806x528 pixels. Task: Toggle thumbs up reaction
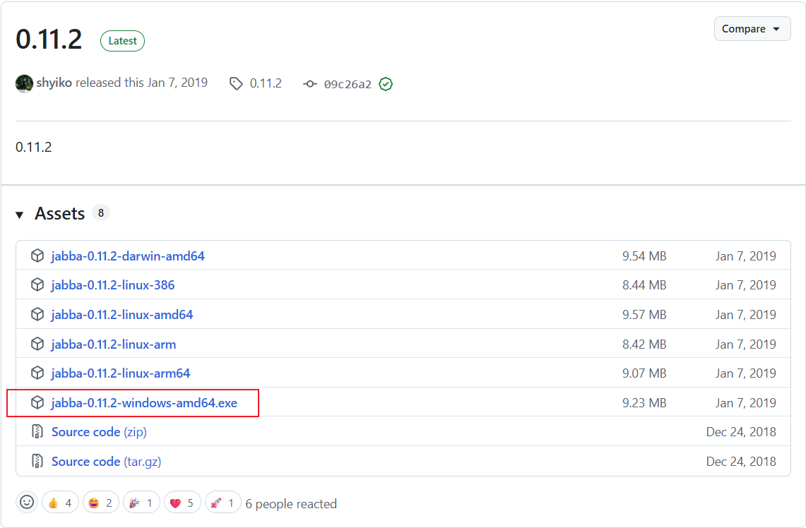coord(60,503)
